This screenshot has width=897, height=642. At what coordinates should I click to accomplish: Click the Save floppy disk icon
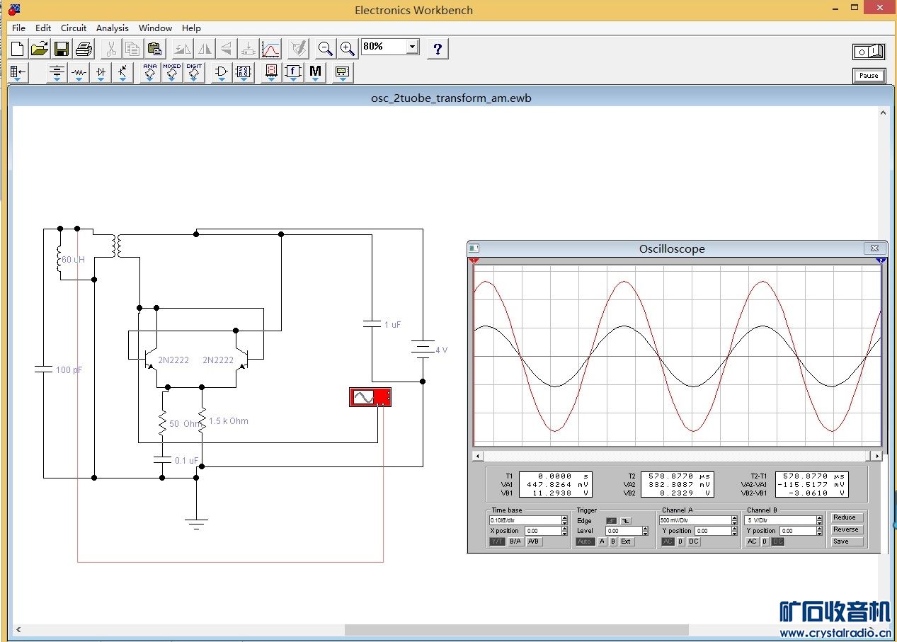[62, 49]
